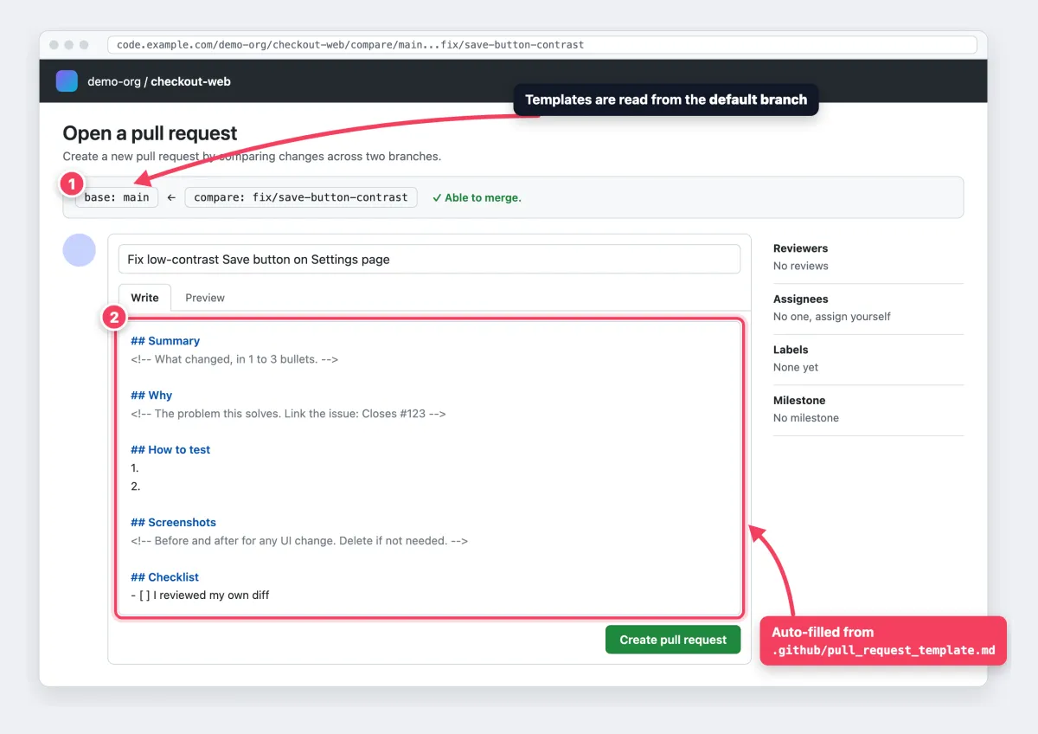The height and width of the screenshot is (734, 1038).
Task: Click the 'assign yourself' link
Action: coord(855,317)
